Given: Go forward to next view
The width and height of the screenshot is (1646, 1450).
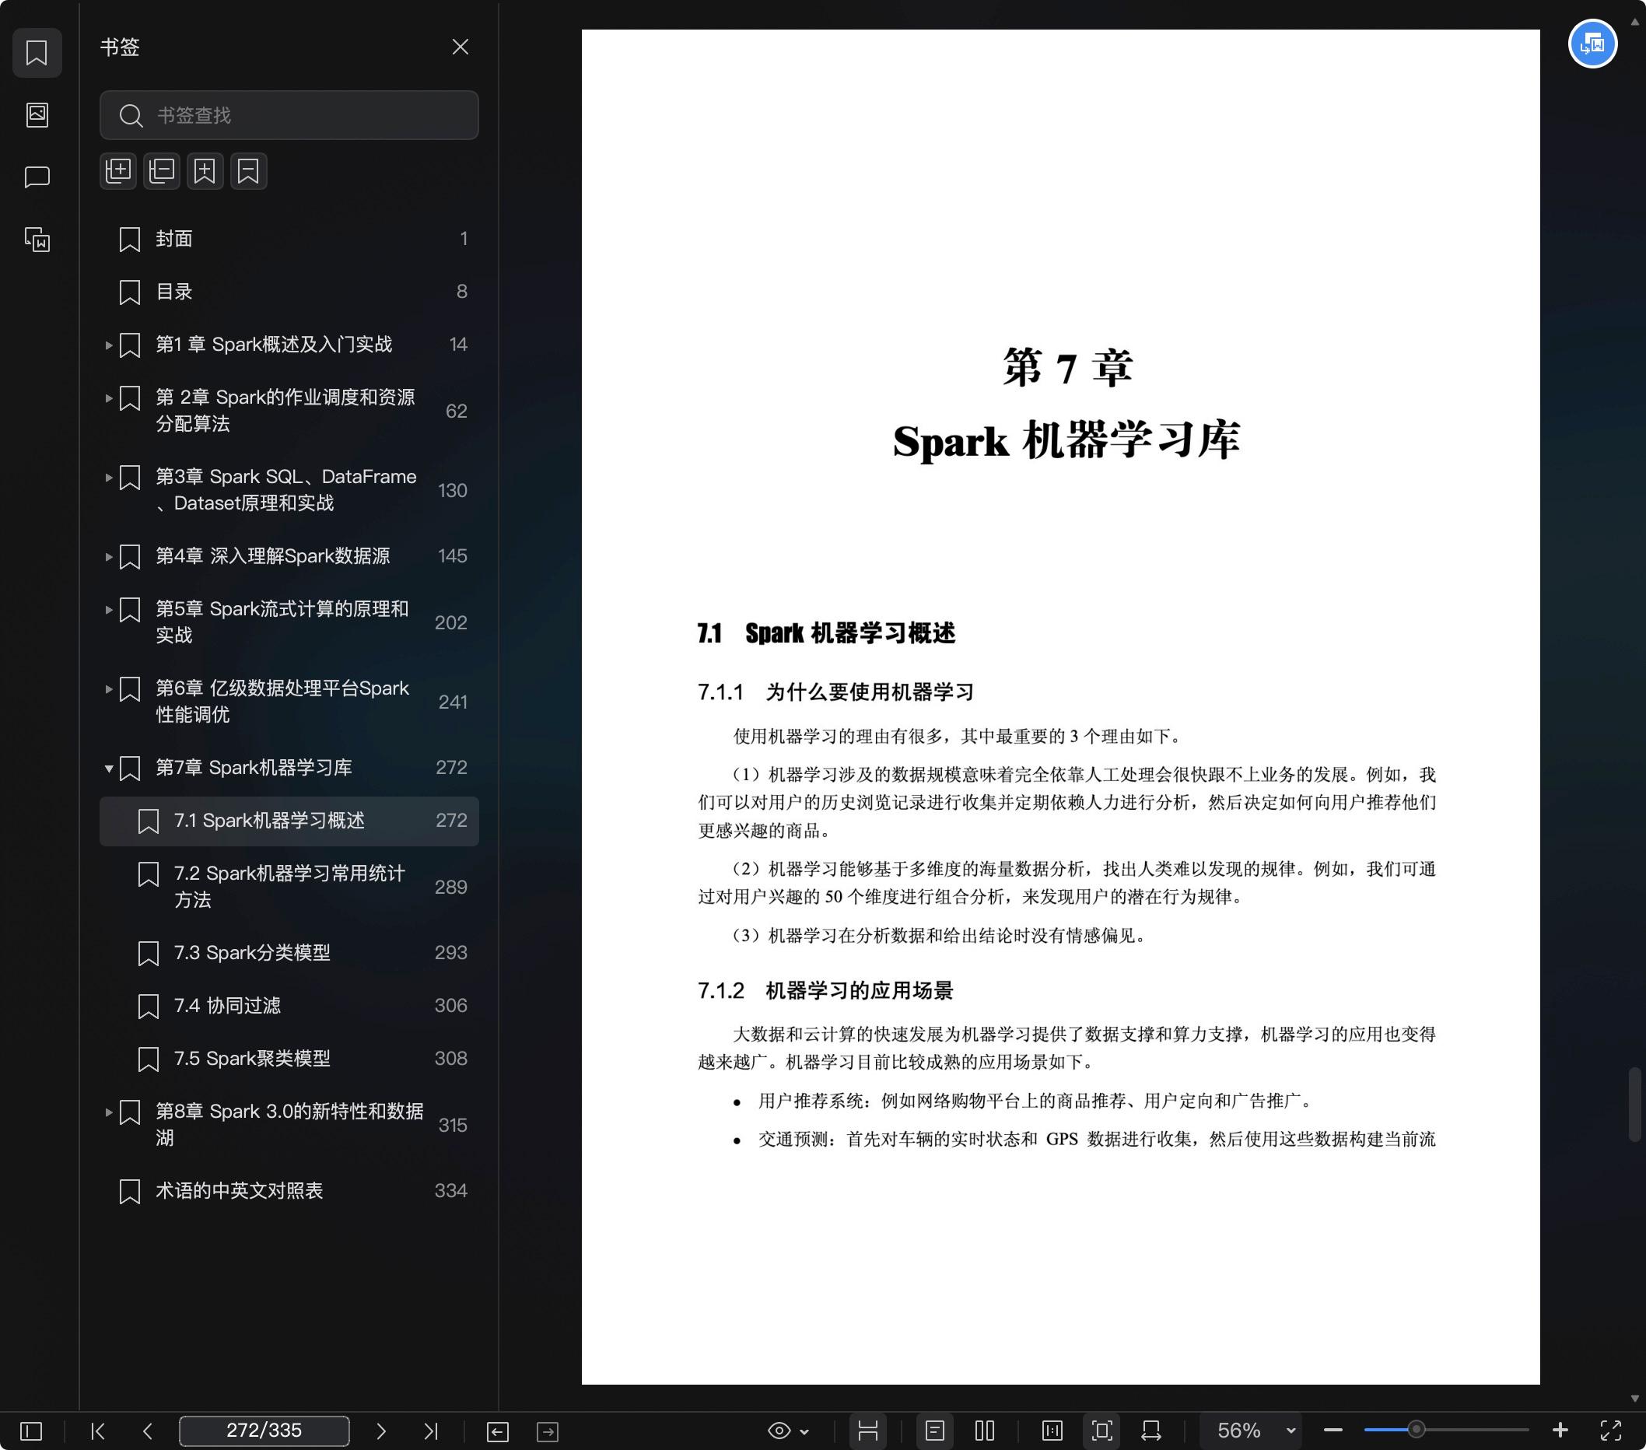Looking at the screenshot, I should point(548,1431).
